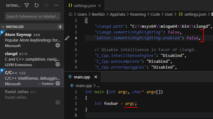
Task: Click the "C_Cpp.autocomplete" key
Action: coord(118,61)
